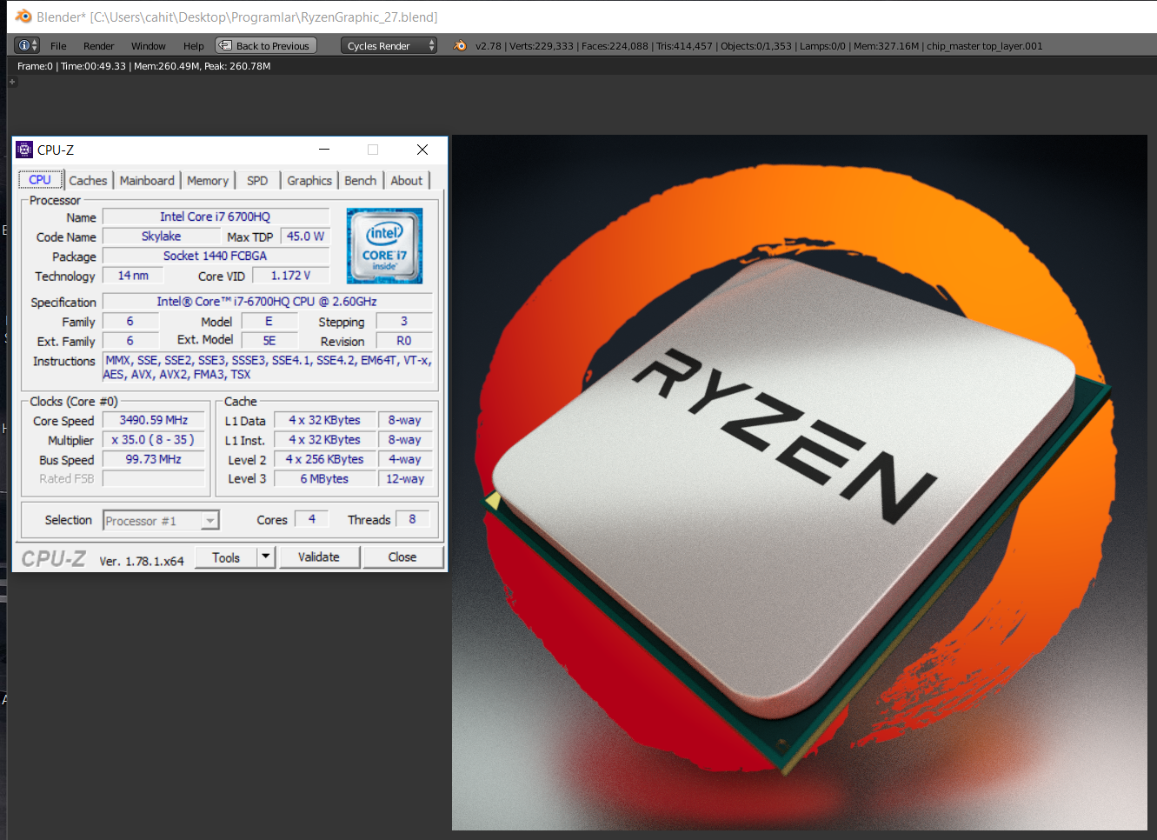Click the Package value Socket 1440 FCBGA
This screenshot has height=840, width=1157.
(216, 256)
